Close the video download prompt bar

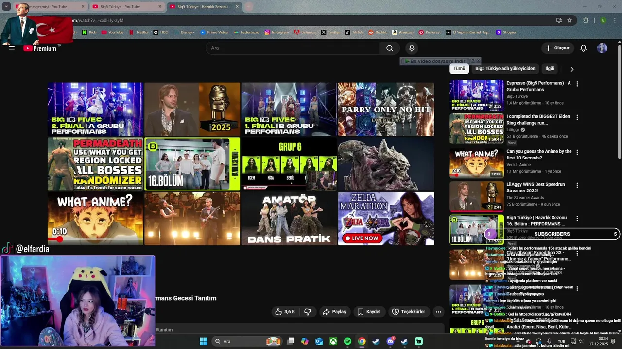[478, 61]
